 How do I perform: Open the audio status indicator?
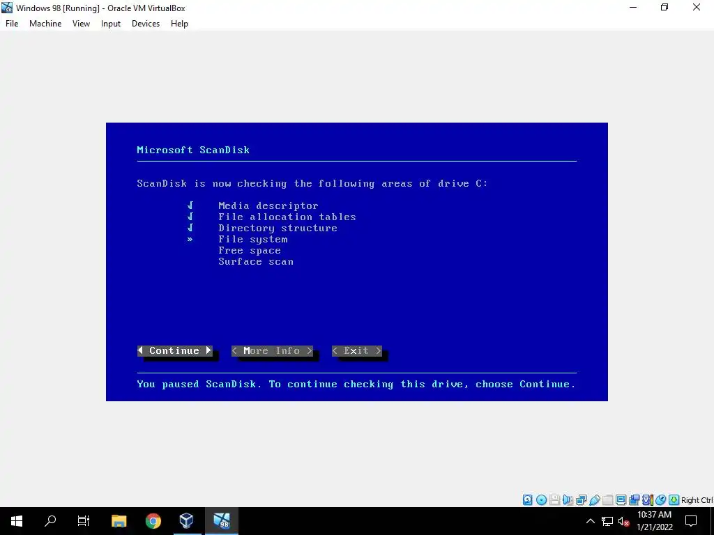point(568,500)
